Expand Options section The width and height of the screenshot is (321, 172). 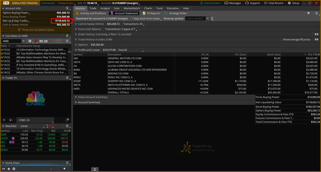[76, 45]
